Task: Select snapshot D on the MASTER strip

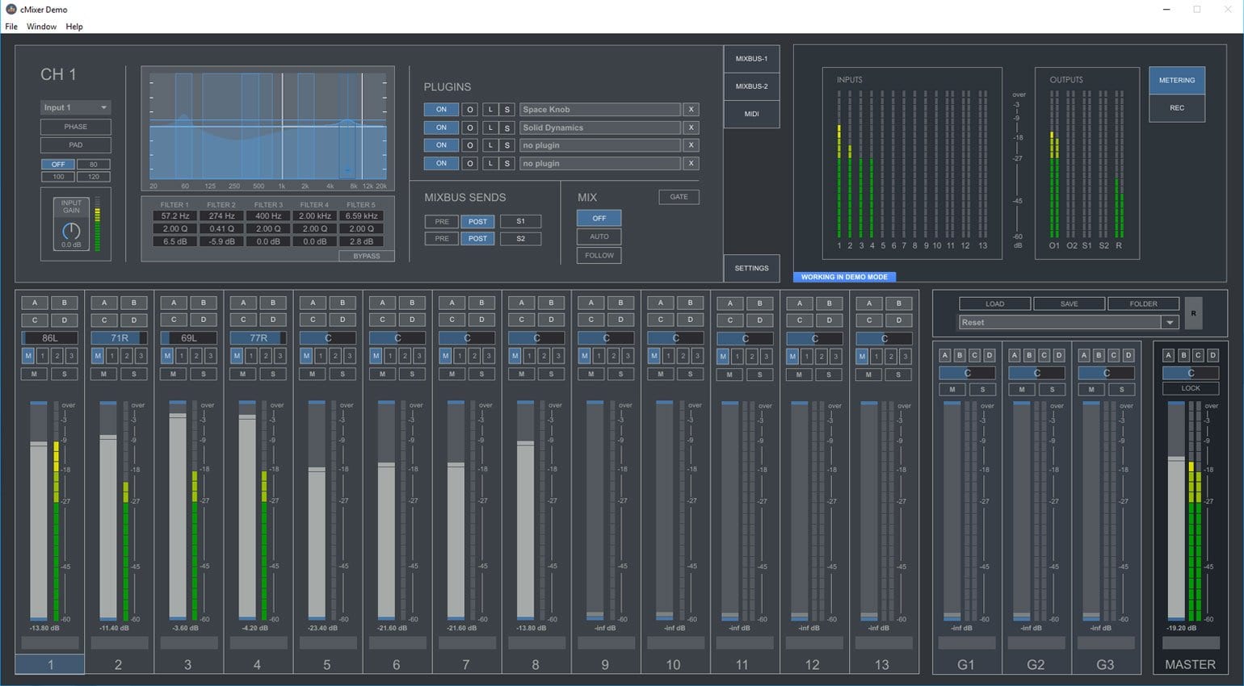Action: [x=1212, y=355]
